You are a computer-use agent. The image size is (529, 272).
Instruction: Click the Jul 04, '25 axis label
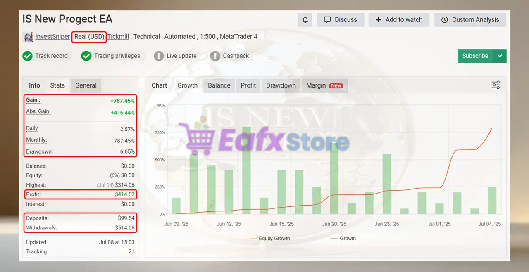click(x=490, y=224)
